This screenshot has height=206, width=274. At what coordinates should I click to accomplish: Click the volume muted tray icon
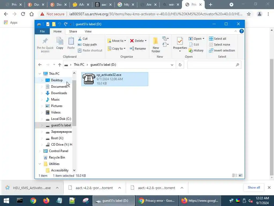coord(250,201)
